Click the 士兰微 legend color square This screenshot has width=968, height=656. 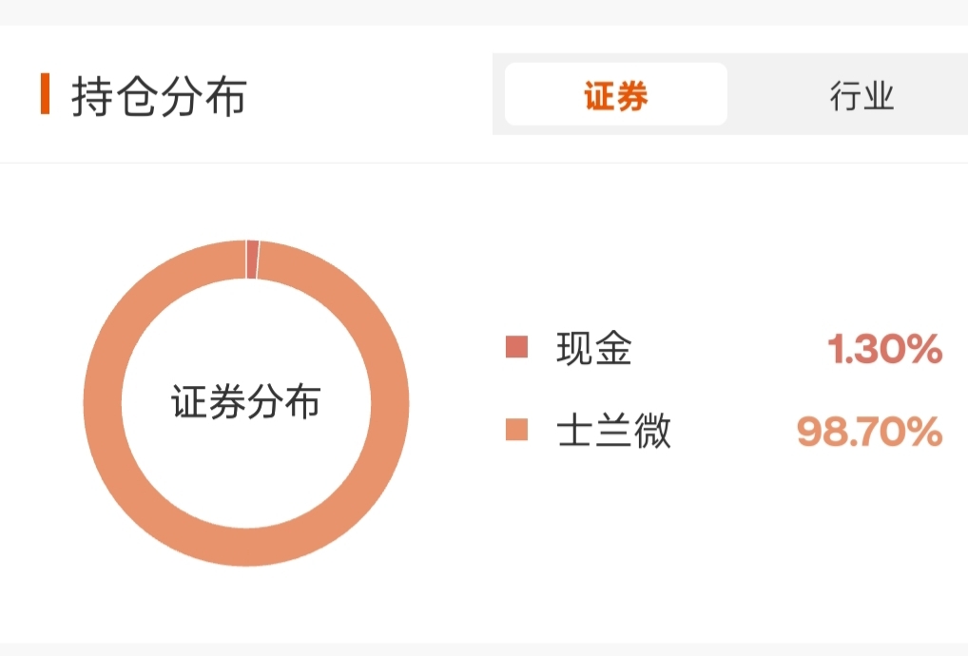point(516,431)
